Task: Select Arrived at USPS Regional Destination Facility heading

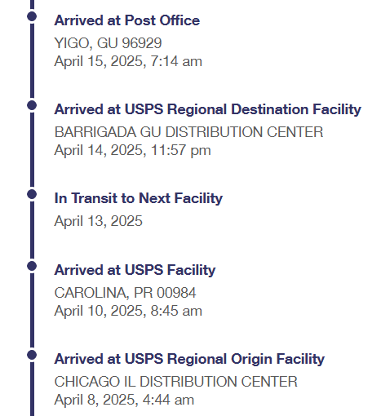Action: [208, 109]
